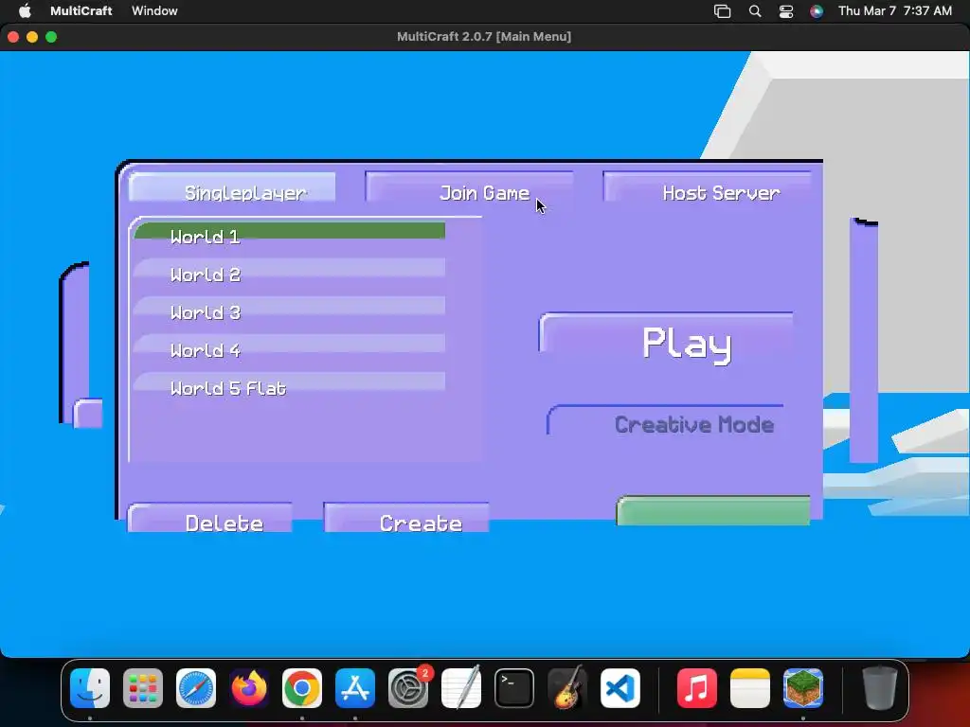Image resolution: width=970 pixels, height=727 pixels.
Task: Select World 1 in the list
Action: (x=289, y=231)
